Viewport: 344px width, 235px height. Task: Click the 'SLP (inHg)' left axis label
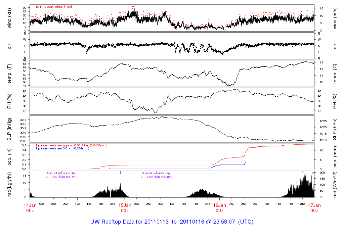tap(9, 129)
